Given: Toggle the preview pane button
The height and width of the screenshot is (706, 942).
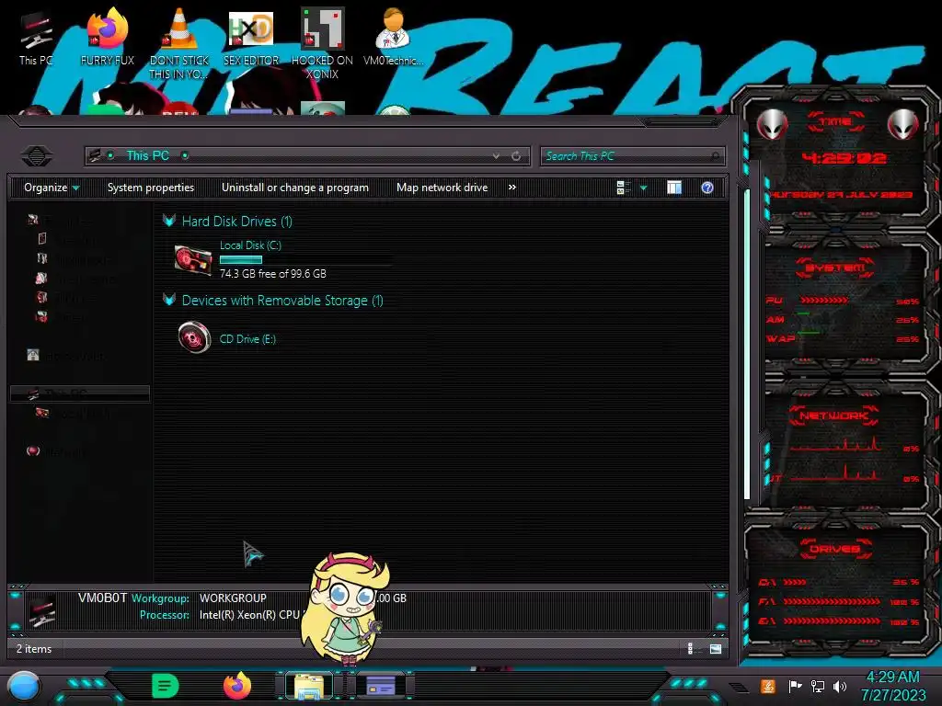Looking at the screenshot, I should 674,188.
